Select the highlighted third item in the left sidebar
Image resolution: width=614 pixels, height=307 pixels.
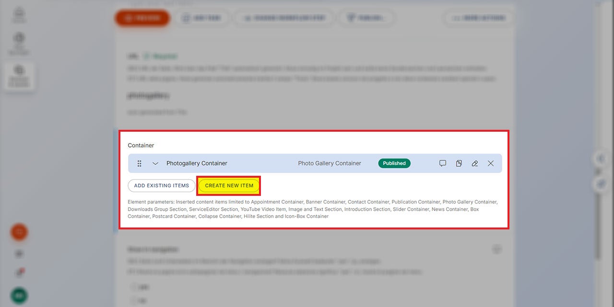click(x=19, y=76)
